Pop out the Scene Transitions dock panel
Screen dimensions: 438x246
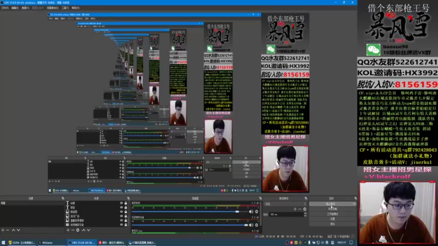point(306,198)
